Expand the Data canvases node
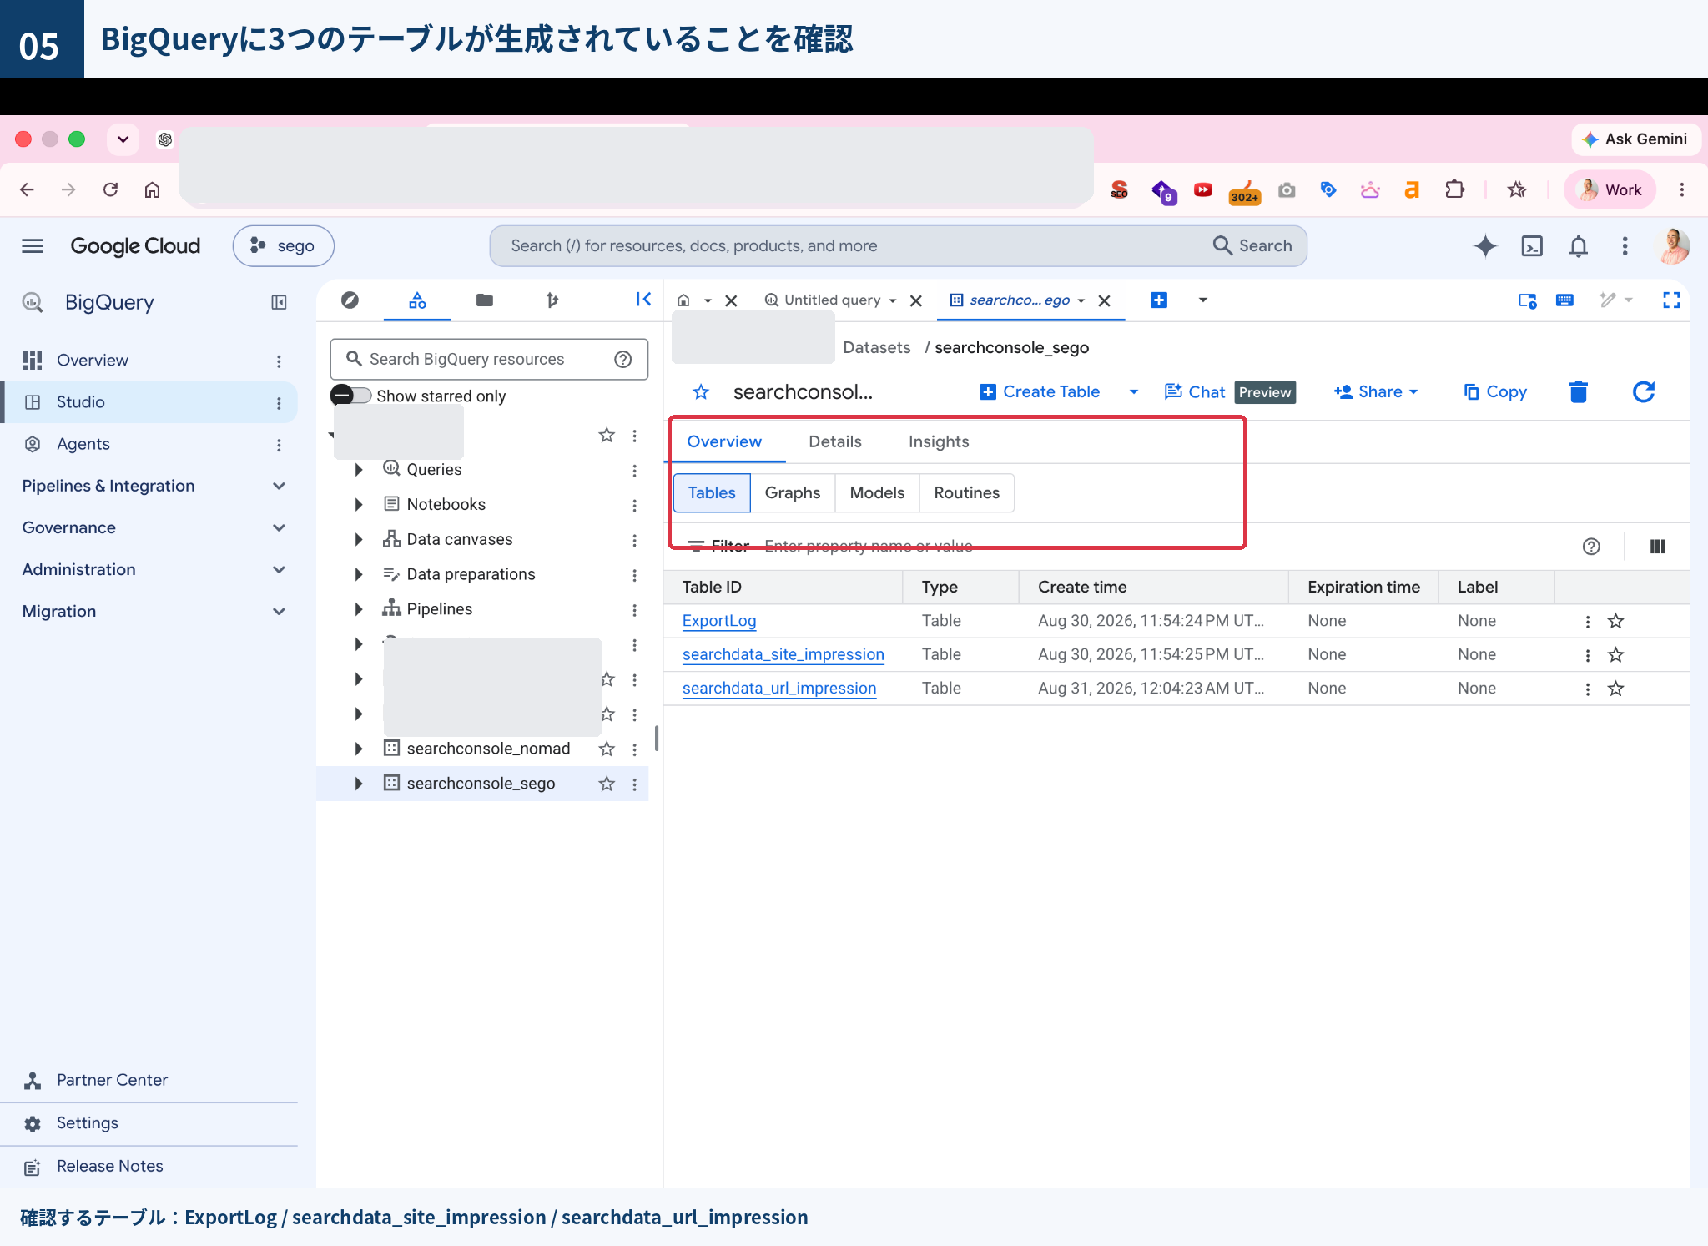This screenshot has width=1708, height=1246. (359, 539)
